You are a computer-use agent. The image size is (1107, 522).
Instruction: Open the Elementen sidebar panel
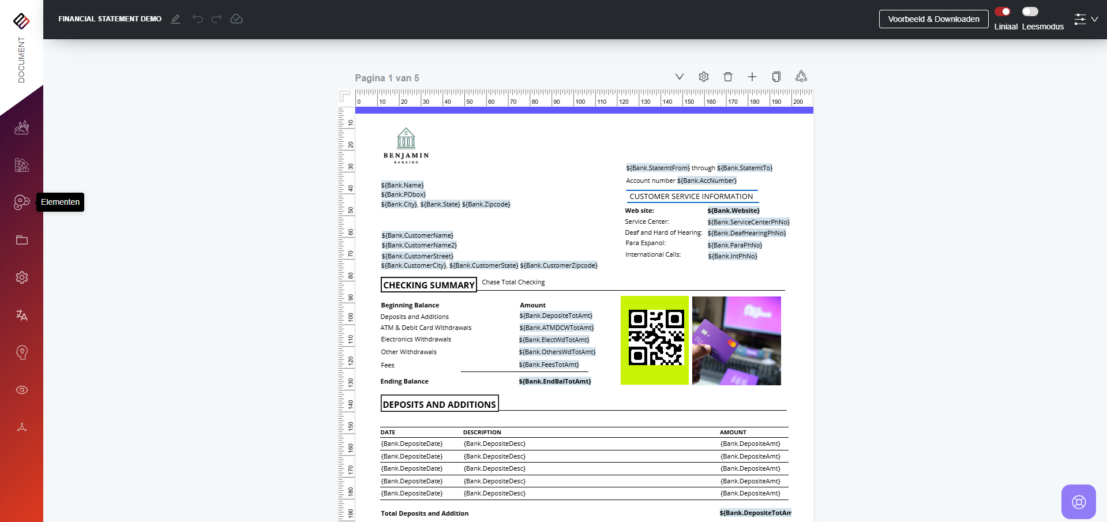pos(21,202)
